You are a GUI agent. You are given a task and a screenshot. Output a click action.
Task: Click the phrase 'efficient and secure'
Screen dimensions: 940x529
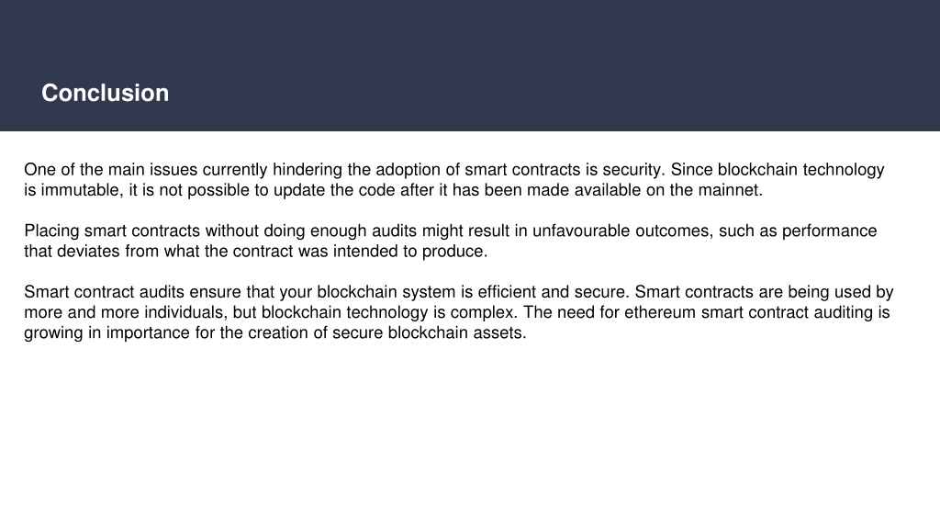point(552,292)
